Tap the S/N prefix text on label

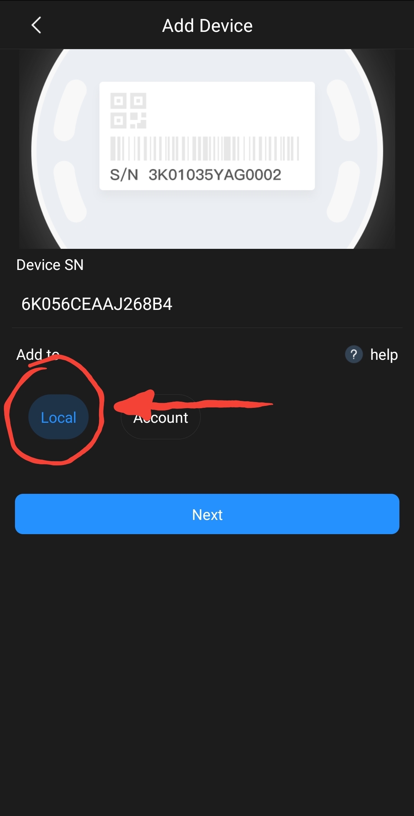pyautogui.click(x=124, y=175)
